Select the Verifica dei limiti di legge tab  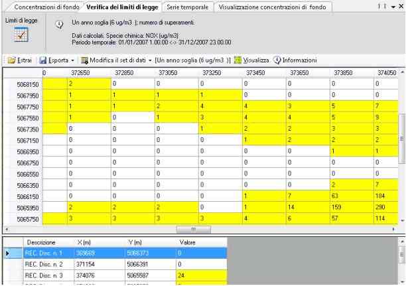(x=122, y=7)
